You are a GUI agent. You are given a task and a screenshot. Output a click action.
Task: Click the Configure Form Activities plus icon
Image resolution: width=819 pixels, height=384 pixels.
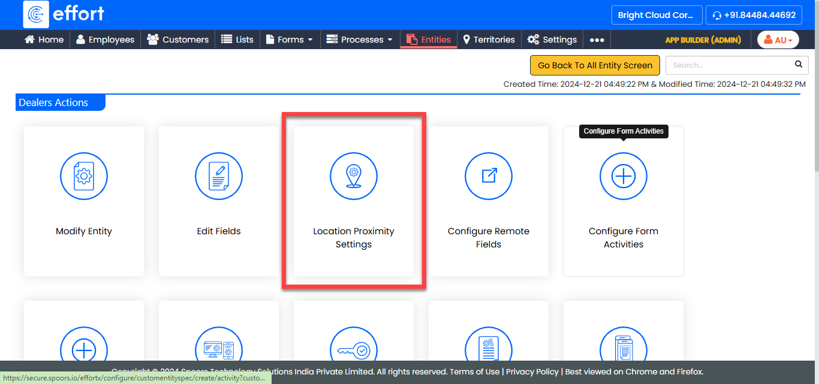[624, 176]
